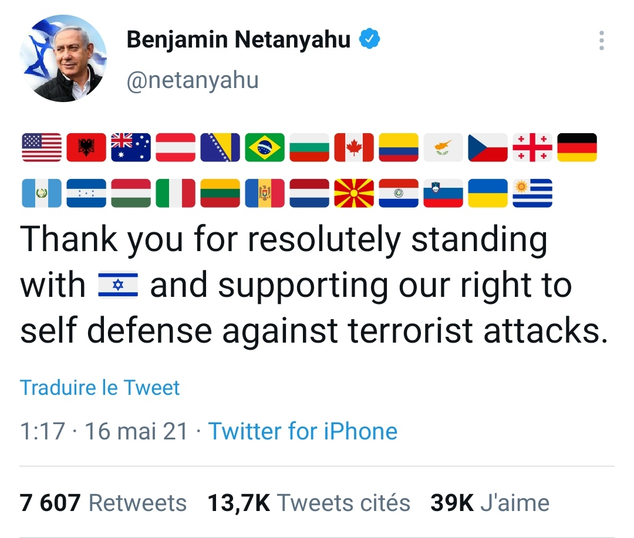Click the blue verified badge
Screen dimensions: 634x538
370,40
